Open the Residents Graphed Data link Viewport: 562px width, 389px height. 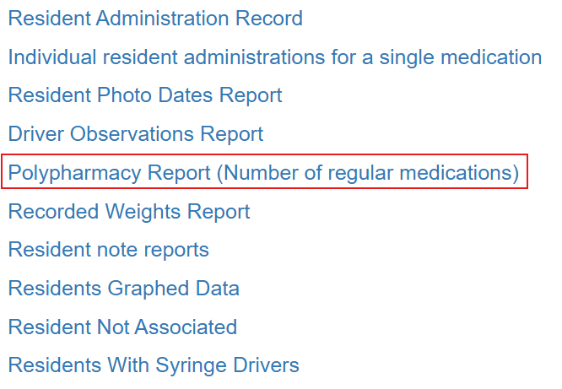124,289
